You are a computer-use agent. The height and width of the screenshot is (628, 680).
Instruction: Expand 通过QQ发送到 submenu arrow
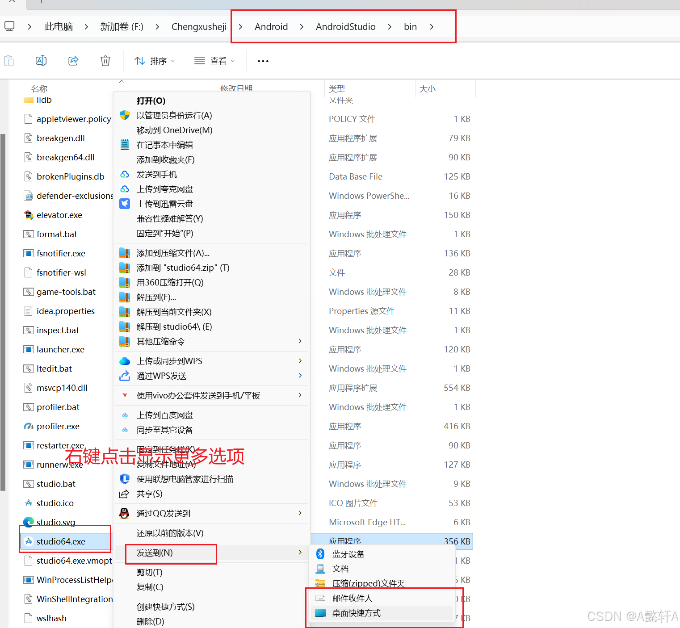300,513
